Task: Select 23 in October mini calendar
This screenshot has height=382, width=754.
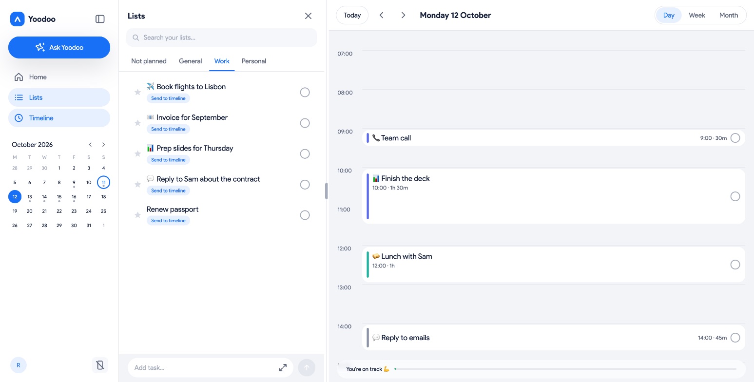Action: [x=74, y=211]
